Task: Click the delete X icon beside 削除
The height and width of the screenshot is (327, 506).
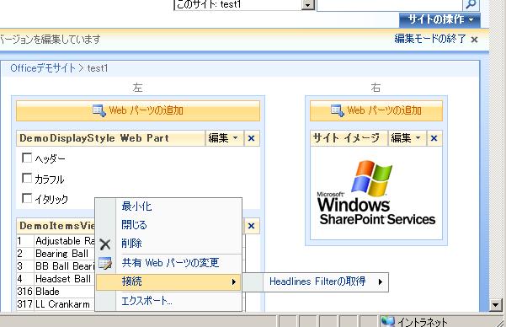Action: [x=105, y=244]
